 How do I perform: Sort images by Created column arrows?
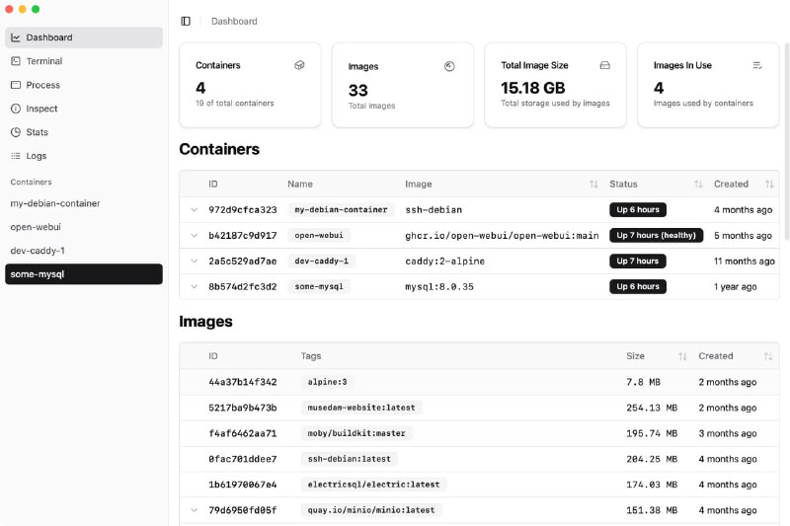tap(767, 356)
